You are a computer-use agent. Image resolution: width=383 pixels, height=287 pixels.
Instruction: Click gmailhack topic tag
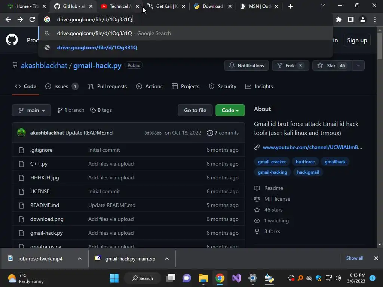click(335, 162)
